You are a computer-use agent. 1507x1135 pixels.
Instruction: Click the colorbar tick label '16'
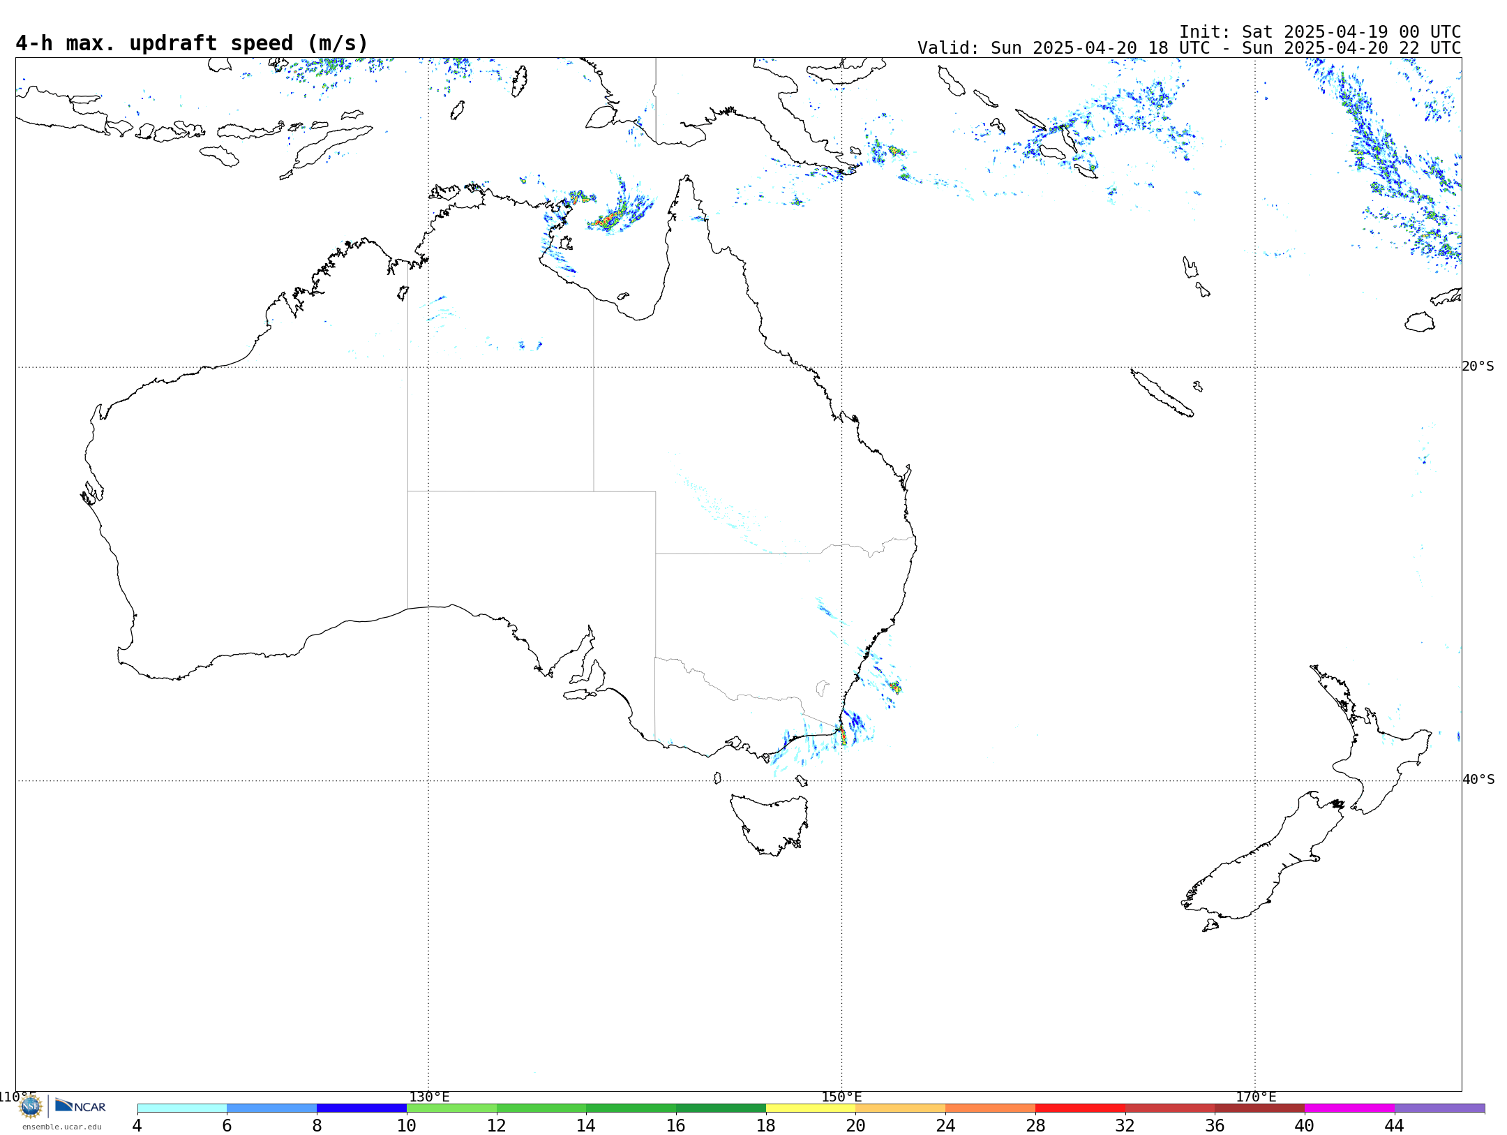[x=676, y=1126]
